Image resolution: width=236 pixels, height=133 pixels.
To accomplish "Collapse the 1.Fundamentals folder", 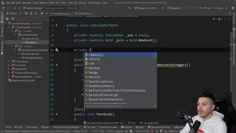I will coord(9,27).
